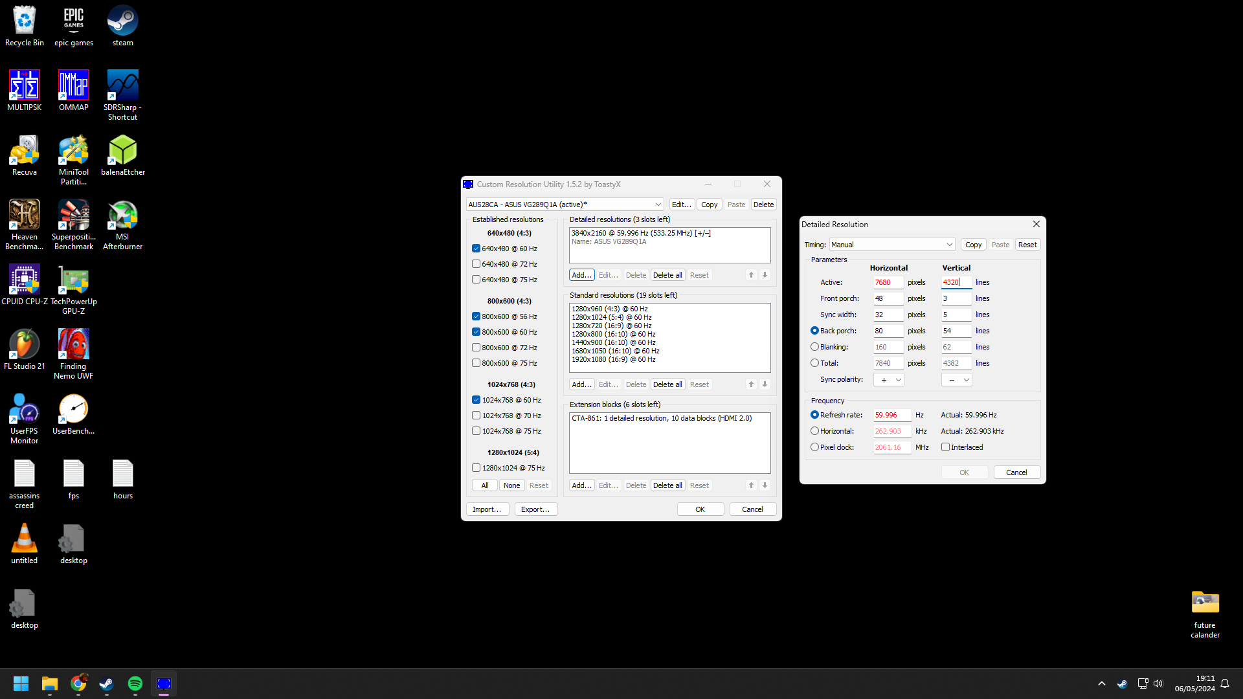Viewport: 1243px width, 699px height.
Task: Select the Blanking radio button
Action: pos(814,347)
